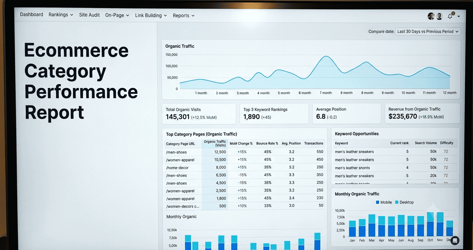
Task: Toggle the Desktop series in the legend
Action: (404, 202)
